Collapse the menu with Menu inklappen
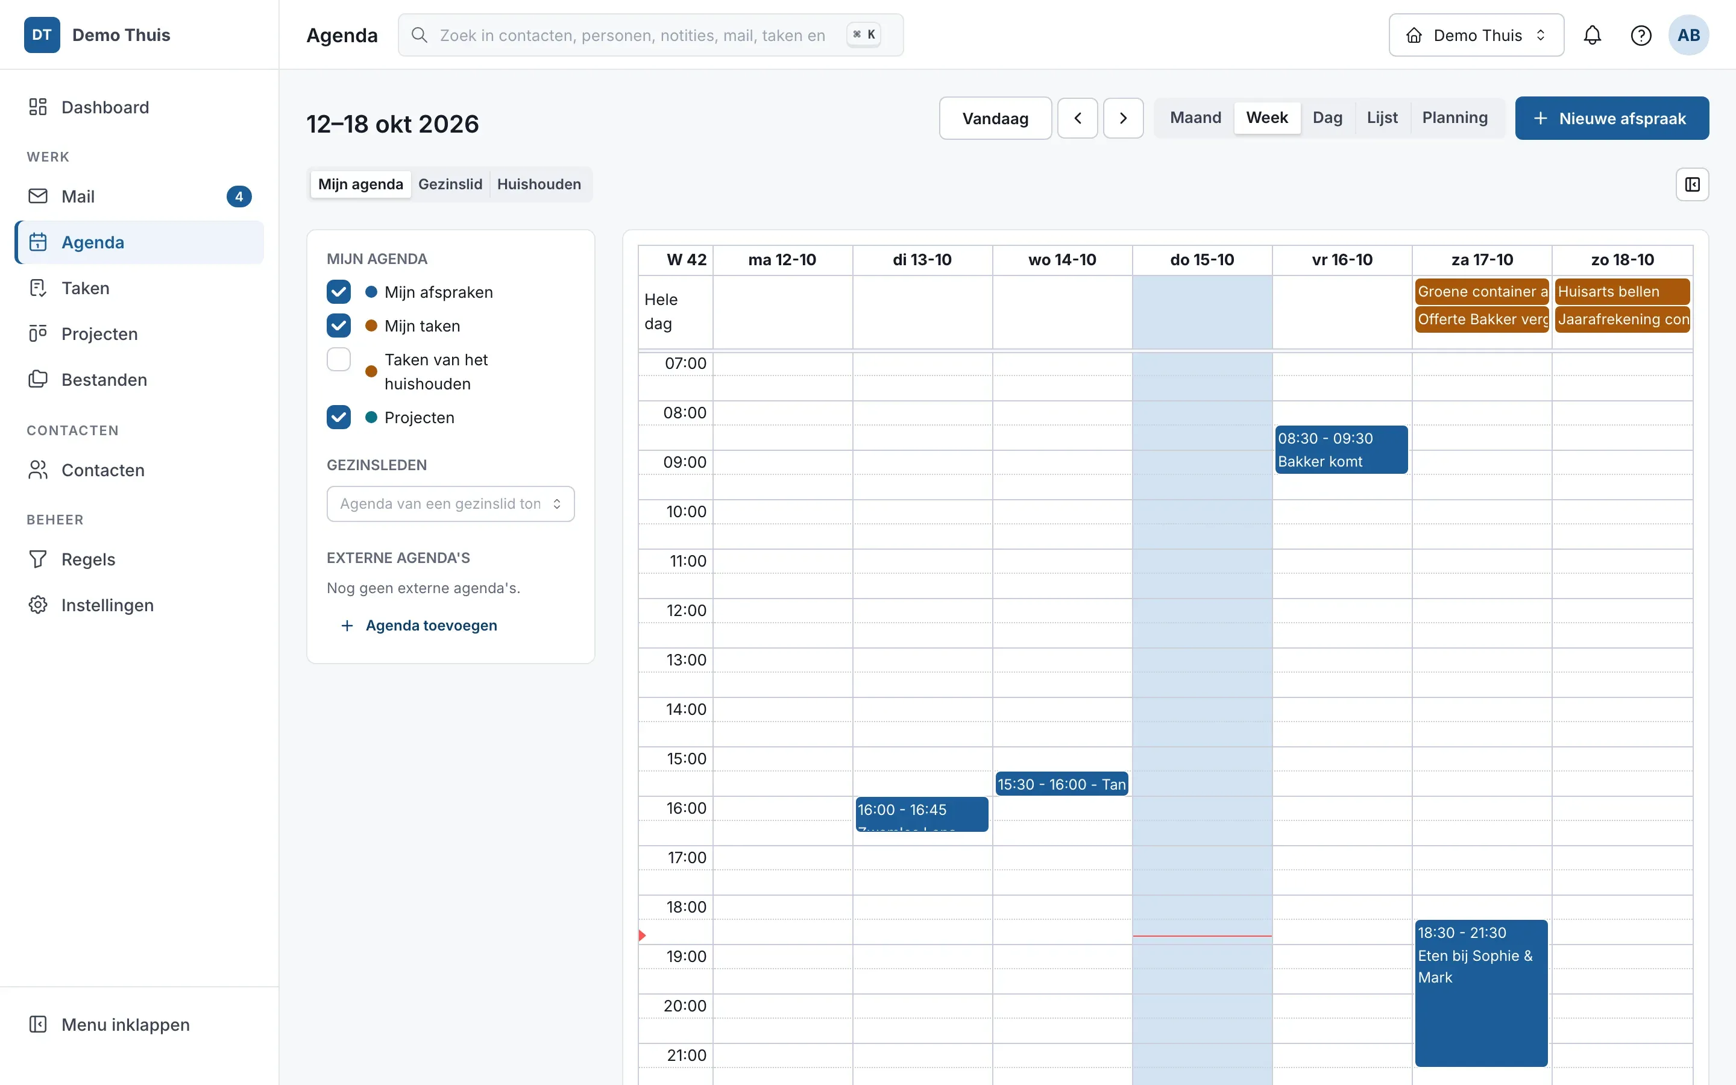The height and width of the screenshot is (1085, 1736). pyautogui.click(x=139, y=1024)
